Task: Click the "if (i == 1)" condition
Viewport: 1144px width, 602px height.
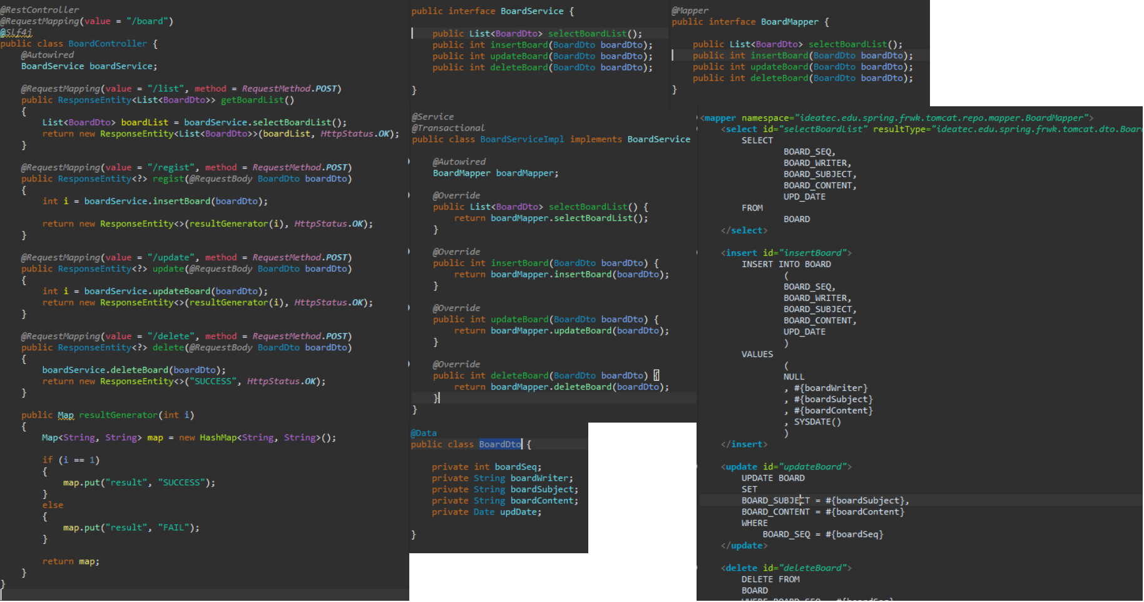Action: tap(71, 460)
